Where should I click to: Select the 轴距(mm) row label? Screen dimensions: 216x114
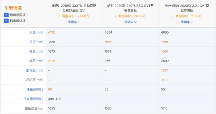pos(36,61)
